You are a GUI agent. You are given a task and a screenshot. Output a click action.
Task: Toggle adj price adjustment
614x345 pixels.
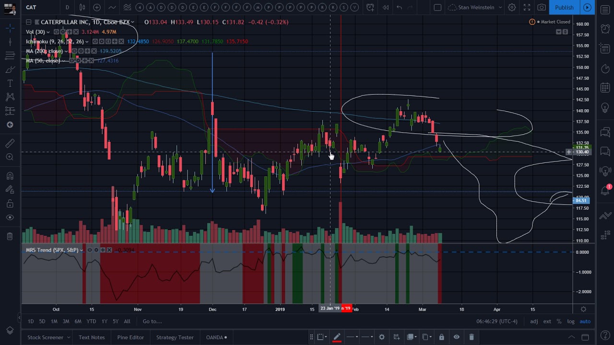coord(534,322)
